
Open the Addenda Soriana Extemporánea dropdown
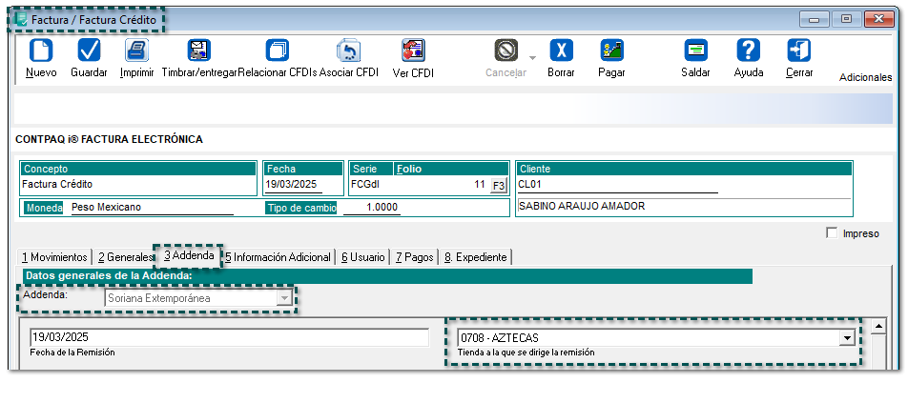coord(284,298)
